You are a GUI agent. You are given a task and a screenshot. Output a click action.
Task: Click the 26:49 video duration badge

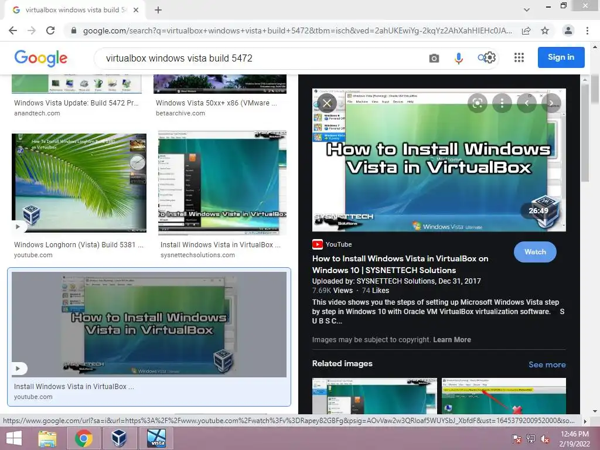(x=538, y=211)
